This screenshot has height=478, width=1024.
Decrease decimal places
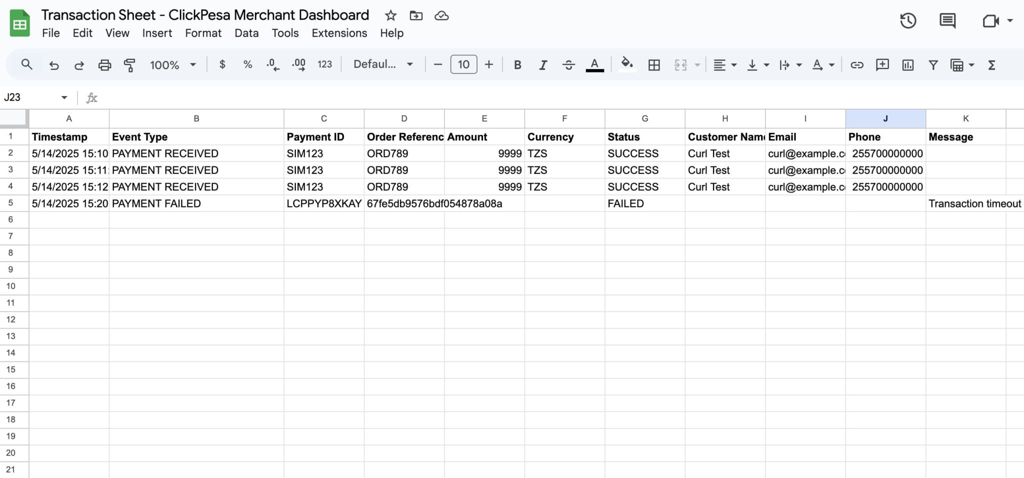273,65
